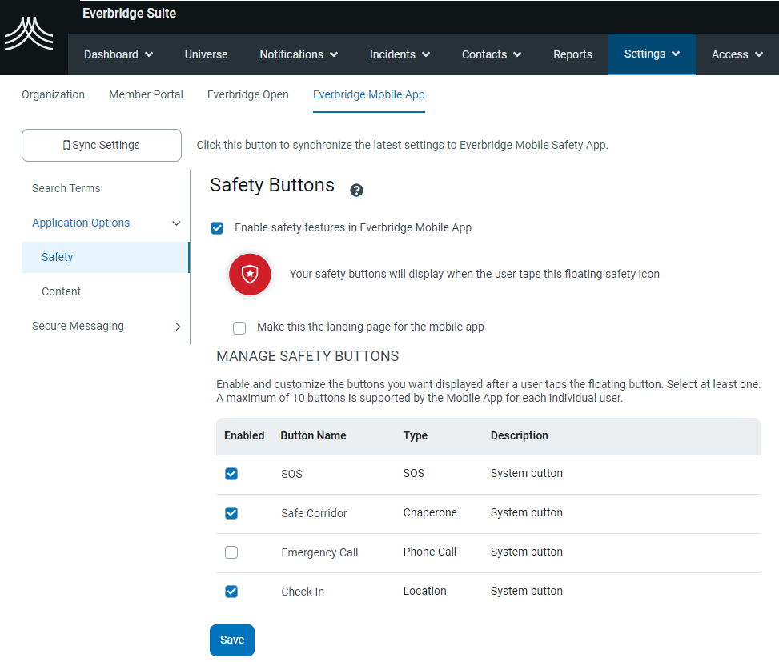Click the Type column header
The width and height of the screenshot is (779, 662).
tap(416, 435)
